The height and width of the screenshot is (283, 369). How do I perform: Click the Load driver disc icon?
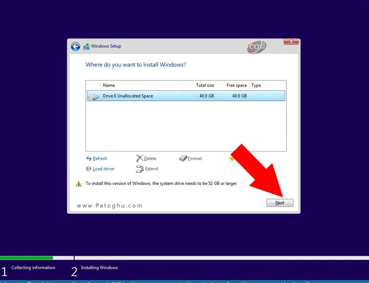89,169
